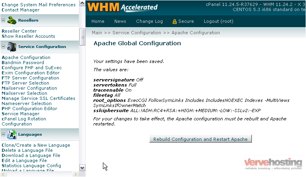
Task: Click the Languages section icon
Action: point(11,135)
